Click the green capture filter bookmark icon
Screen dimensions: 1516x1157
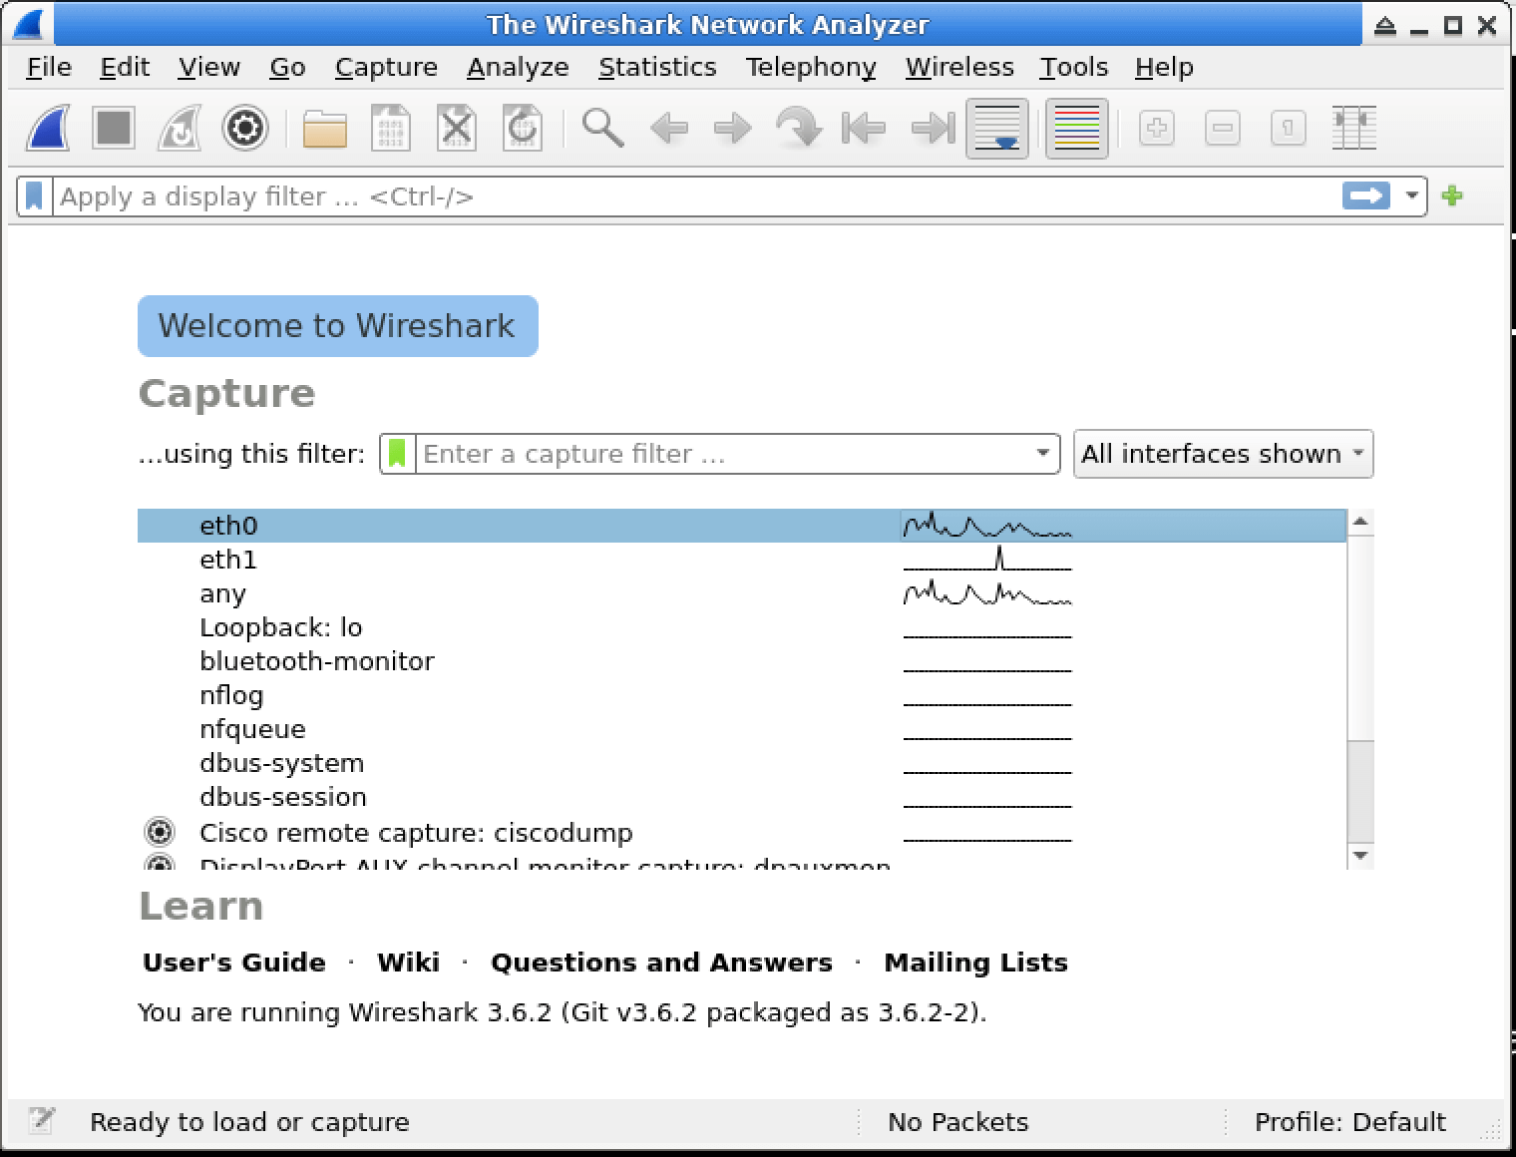pos(397,454)
